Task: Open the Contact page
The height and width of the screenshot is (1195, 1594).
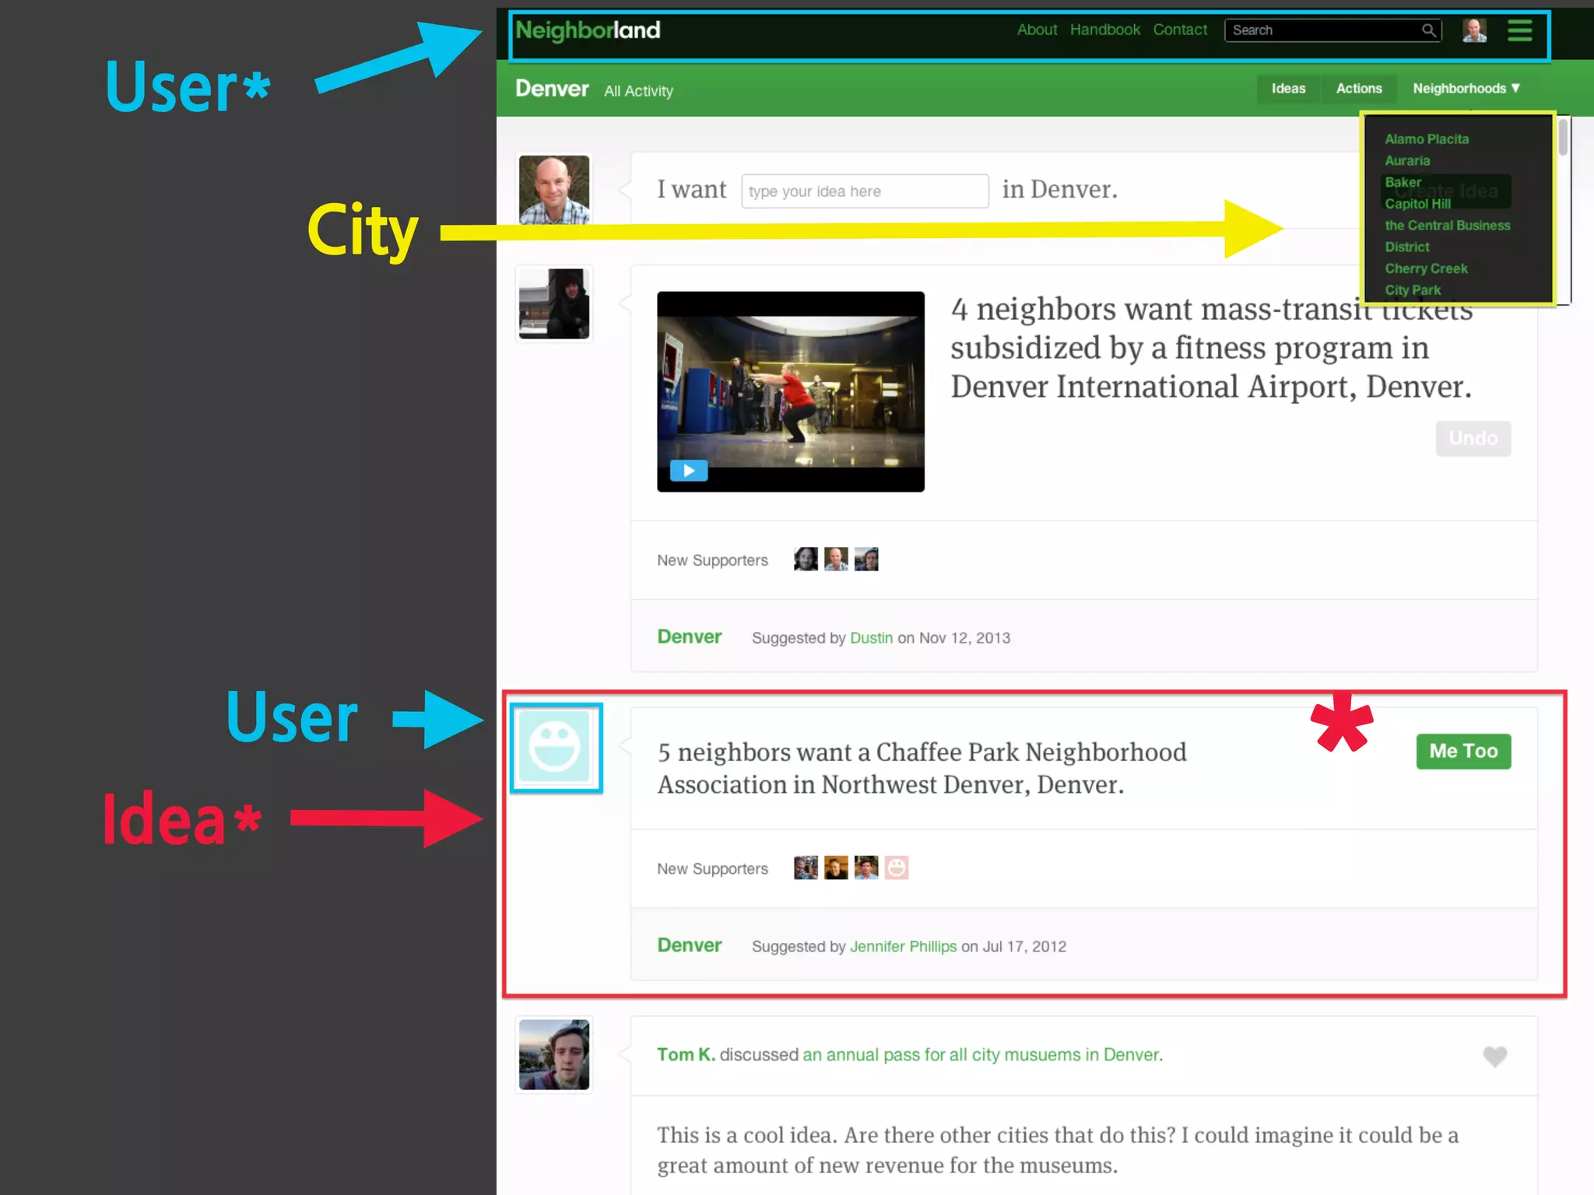Action: pyautogui.click(x=1180, y=30)
